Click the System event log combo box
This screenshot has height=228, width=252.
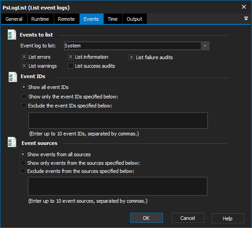point(136,46)
